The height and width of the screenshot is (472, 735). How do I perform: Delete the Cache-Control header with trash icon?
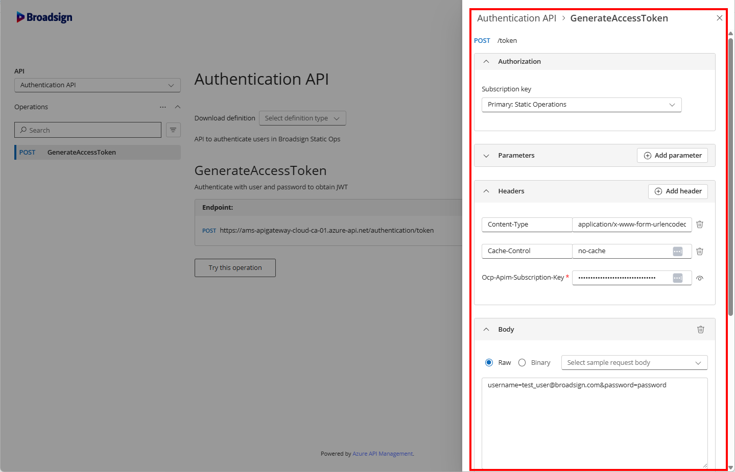[700, 251]
